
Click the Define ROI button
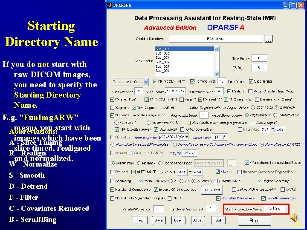[212, 190]
